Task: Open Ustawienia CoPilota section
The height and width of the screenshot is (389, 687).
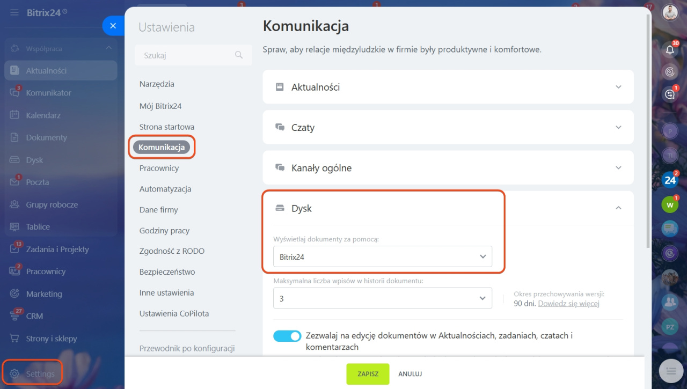Action: pyautogui.click(x=174, y=314)
